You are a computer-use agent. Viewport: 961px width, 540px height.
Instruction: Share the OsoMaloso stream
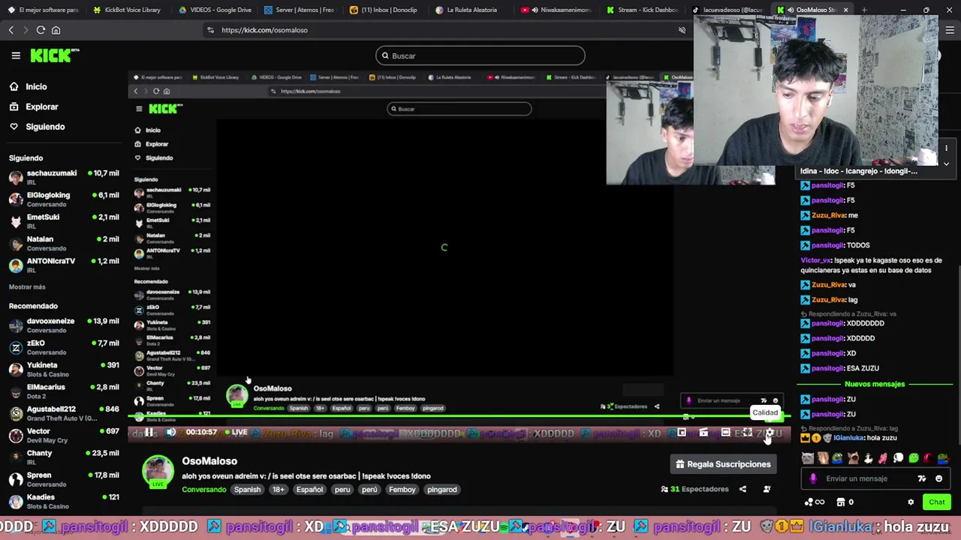coord(743,489)
